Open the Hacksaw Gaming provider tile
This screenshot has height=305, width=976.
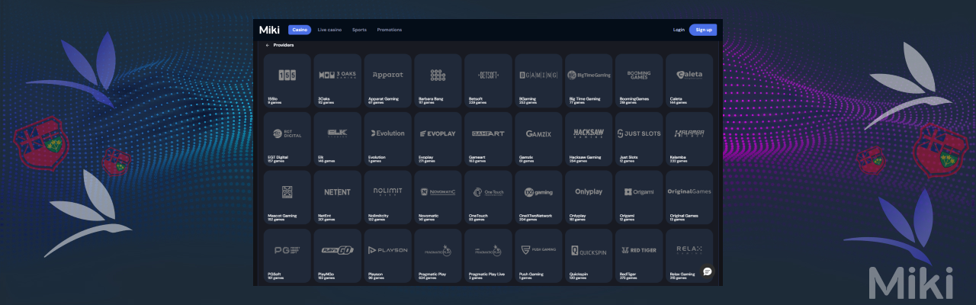[589, 139]
